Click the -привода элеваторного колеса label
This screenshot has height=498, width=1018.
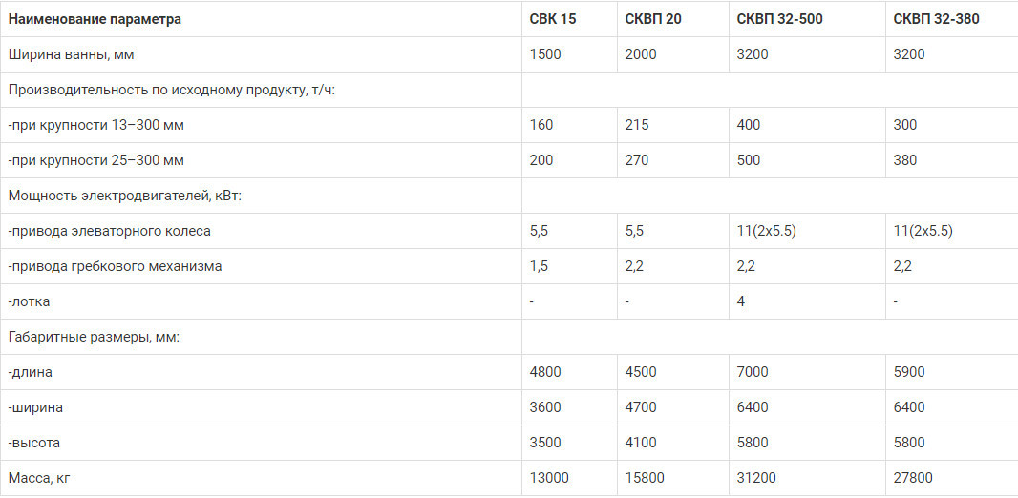(110, 231)
